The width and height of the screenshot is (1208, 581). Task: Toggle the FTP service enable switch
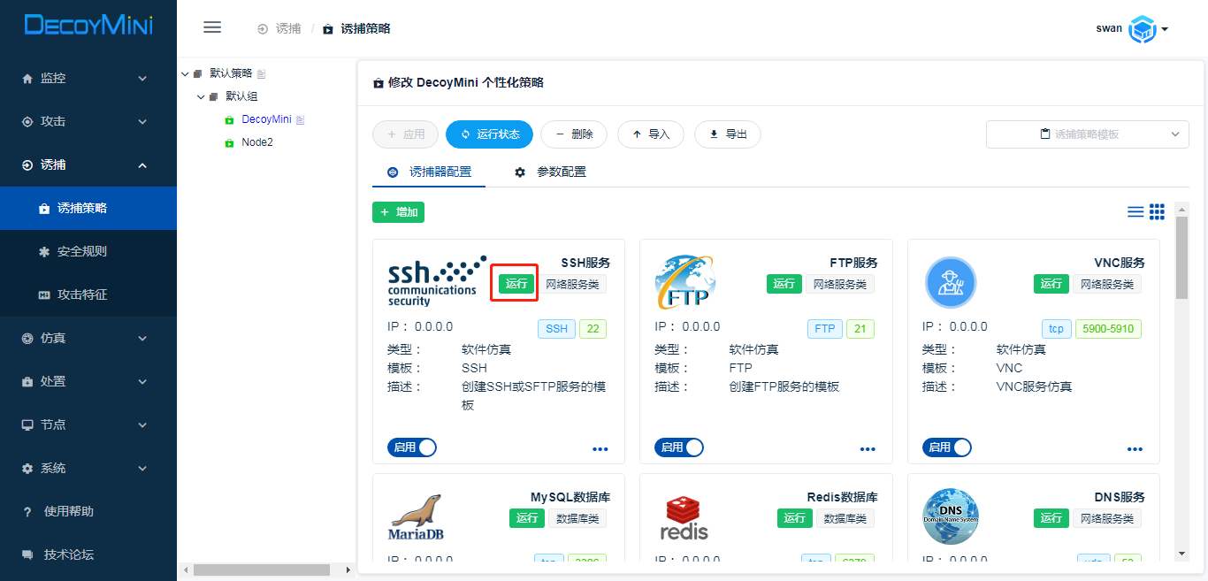679,447
